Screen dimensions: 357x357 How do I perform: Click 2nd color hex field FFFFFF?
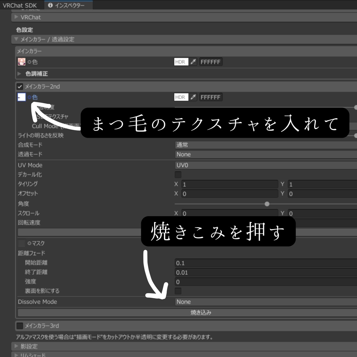[211, 97]
